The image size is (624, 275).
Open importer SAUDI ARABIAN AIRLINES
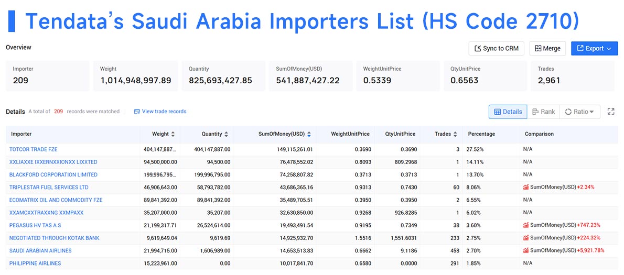point(40,251)
